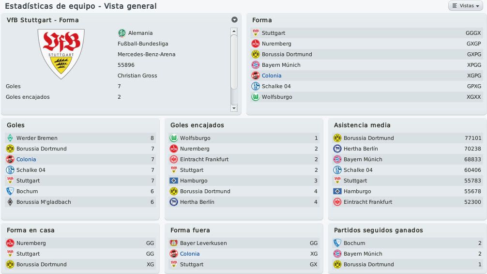The image size is (487, 274).
Task: Click scroll down arrow in Stuttgart info panel
Action: pyautogui.click(x=234, y=108)
